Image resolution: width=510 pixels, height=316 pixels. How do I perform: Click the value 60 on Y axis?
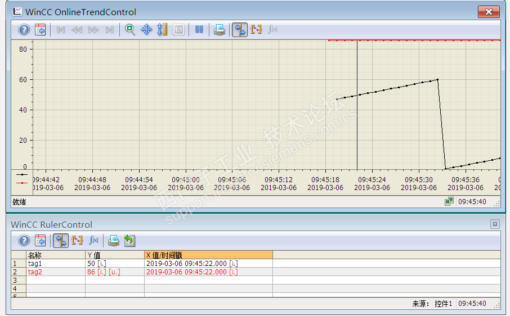tap(23, 80)
